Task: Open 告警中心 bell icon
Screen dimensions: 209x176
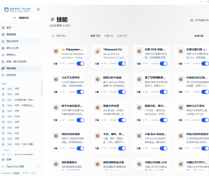Action: click(3, 55)
